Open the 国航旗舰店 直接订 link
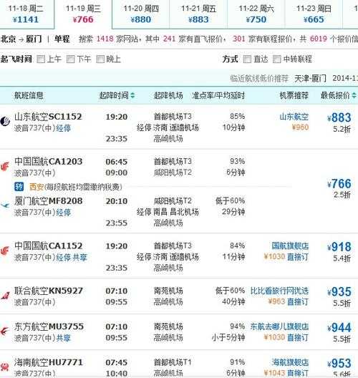This screenshot has height=378, width=358. tap(298, 257)
